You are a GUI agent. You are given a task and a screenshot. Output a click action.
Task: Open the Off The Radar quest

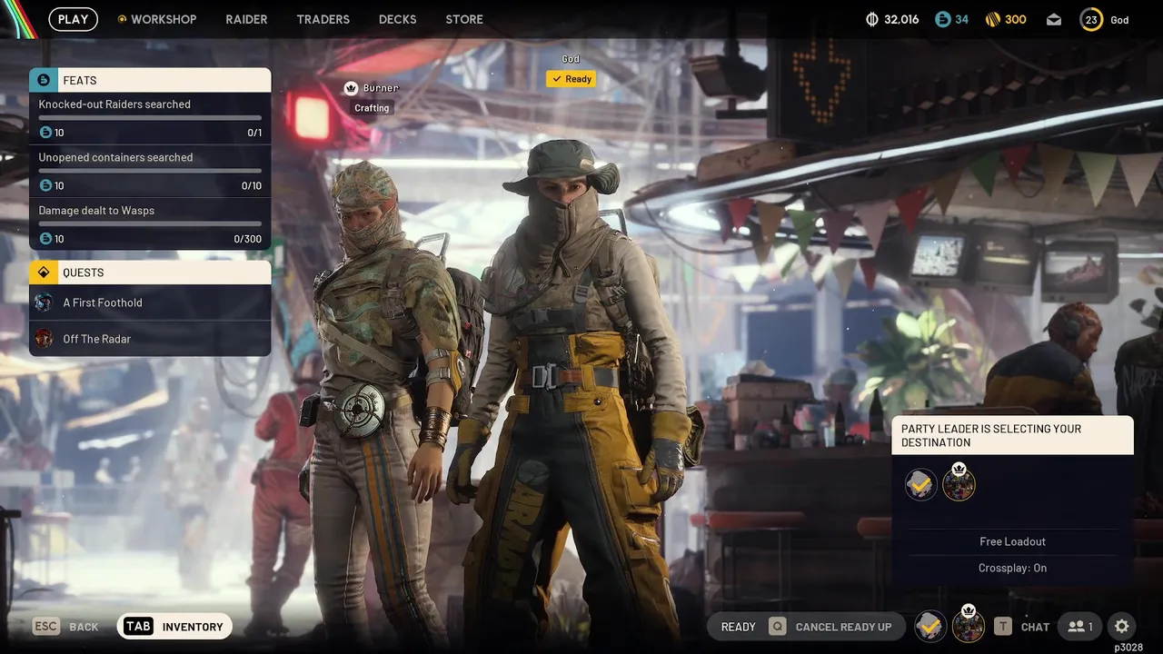[150, 339]
